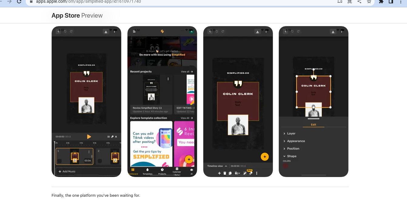Click View all next to Recent projects

[187, 72]
